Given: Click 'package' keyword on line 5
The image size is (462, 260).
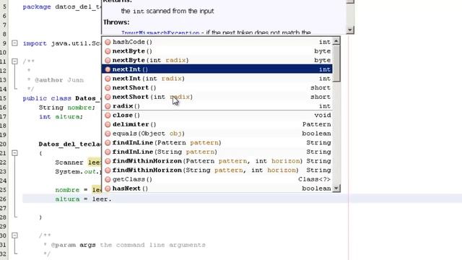Looking at the screenshot, I should pos(37,6).
